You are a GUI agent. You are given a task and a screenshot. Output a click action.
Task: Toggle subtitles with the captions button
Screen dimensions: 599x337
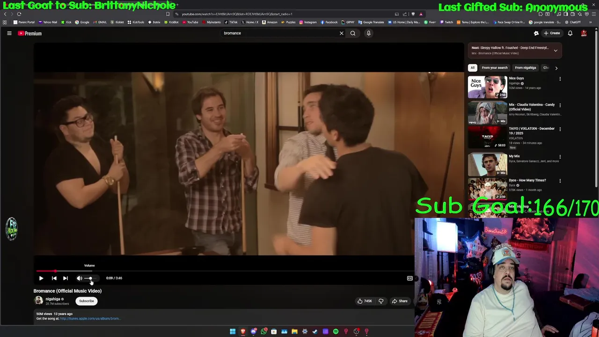pyautogui.click(x=410, y=278)
